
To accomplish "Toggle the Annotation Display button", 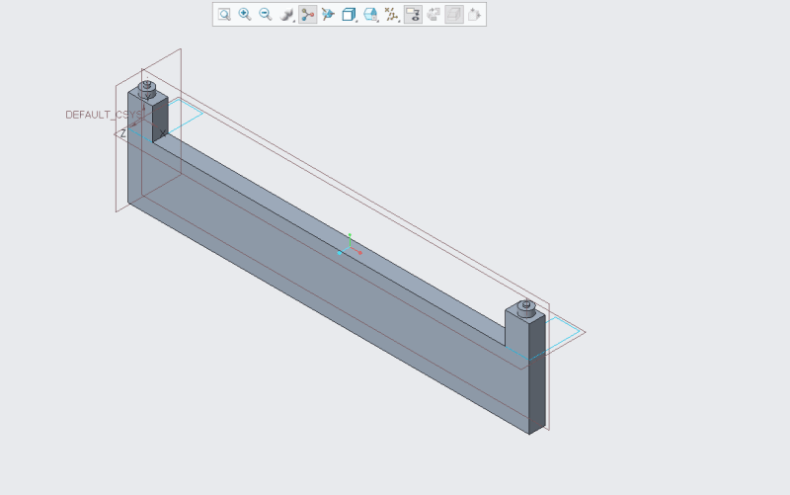I will coord(413,15).
